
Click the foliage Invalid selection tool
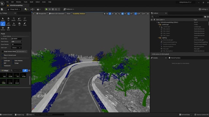pyautogui.click(x=19, y=19)
